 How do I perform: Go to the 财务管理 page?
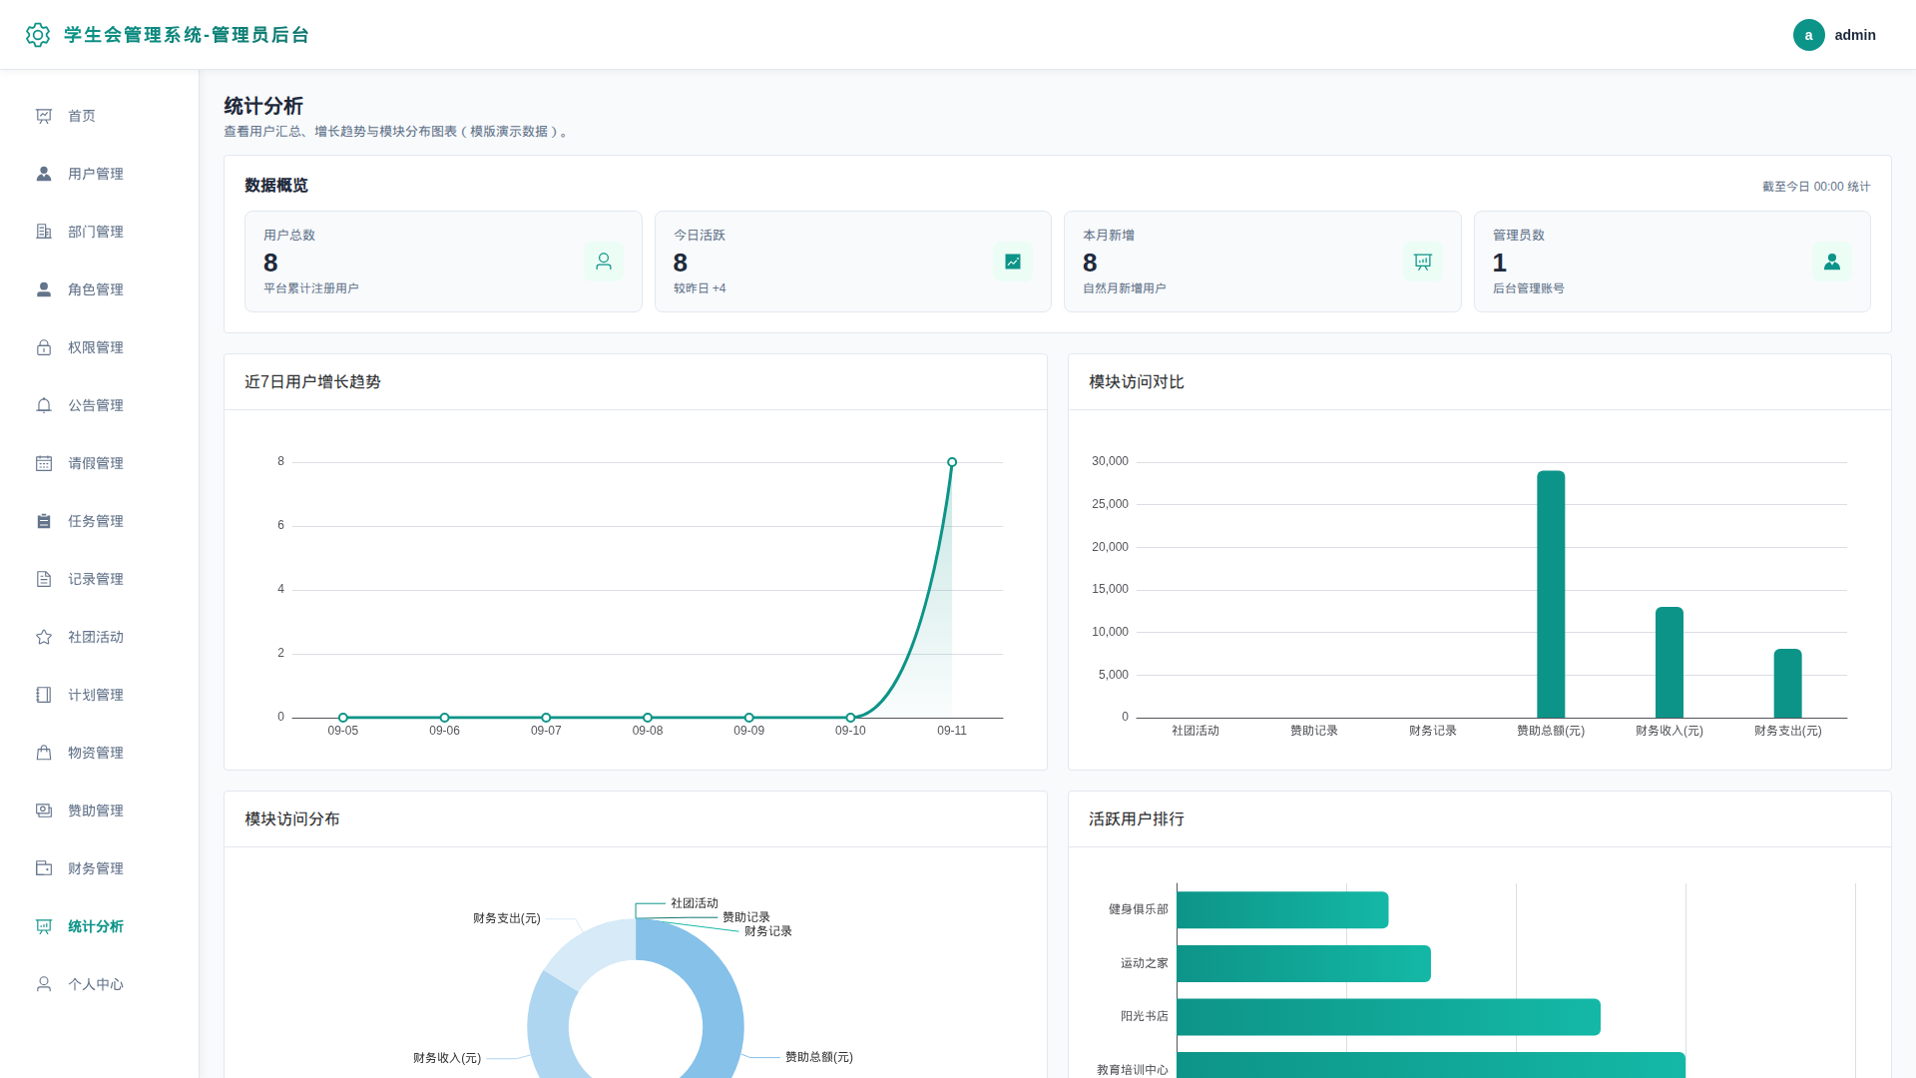coord(100,868)
